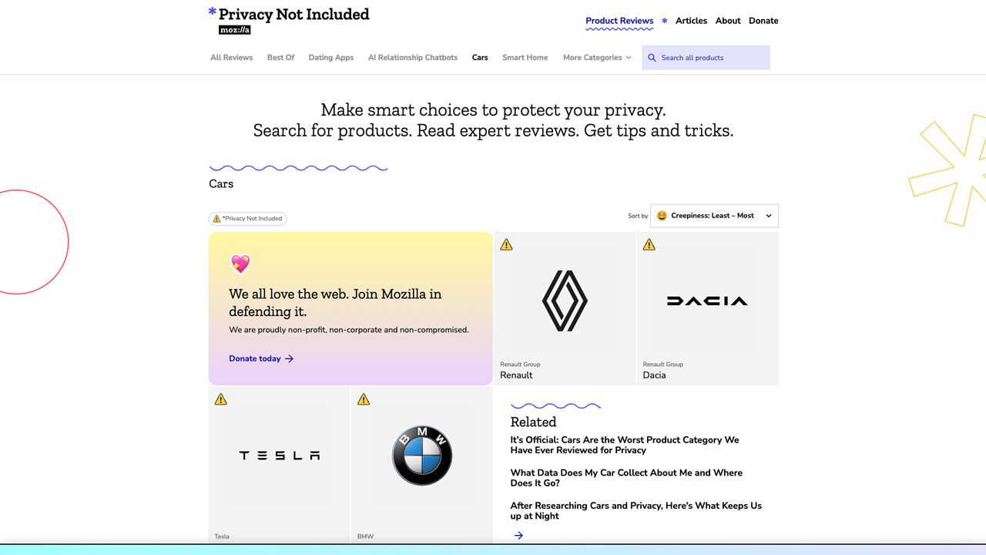Open the Dacia product name link
The image size is (986, 555).
tap(654, 375)
